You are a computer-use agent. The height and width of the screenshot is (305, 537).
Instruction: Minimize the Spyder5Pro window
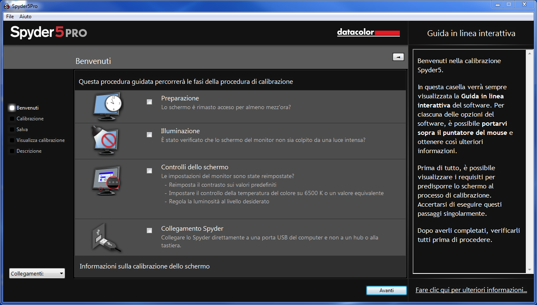click(498, 4)
